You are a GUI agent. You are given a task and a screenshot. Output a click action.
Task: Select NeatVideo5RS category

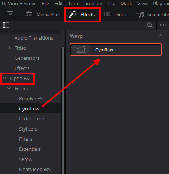click(x=35, y=170)
